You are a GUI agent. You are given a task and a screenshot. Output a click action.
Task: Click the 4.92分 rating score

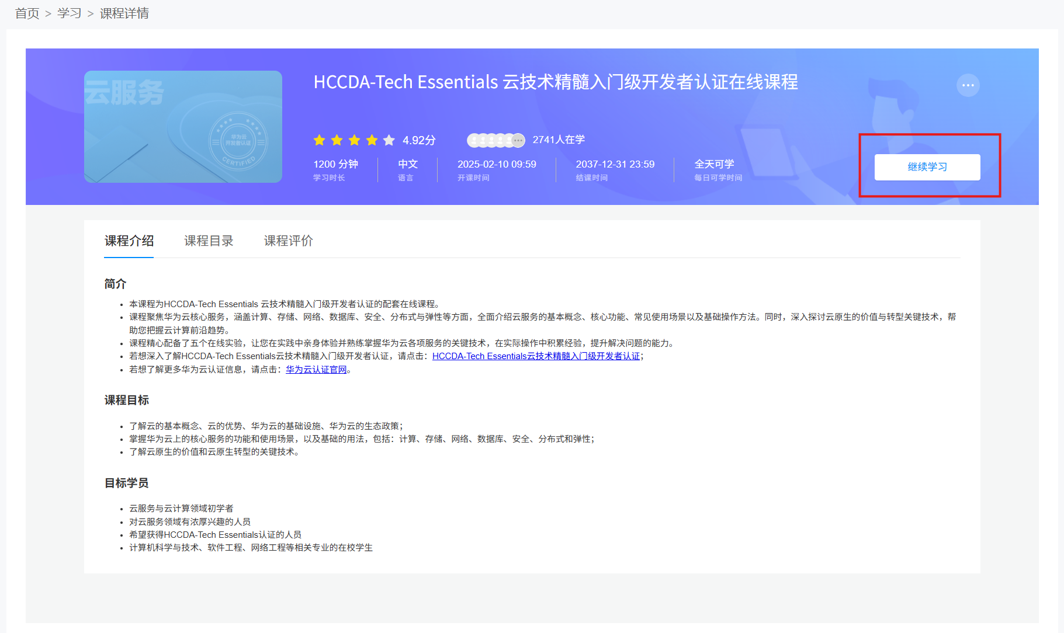[x=419, y=140]
